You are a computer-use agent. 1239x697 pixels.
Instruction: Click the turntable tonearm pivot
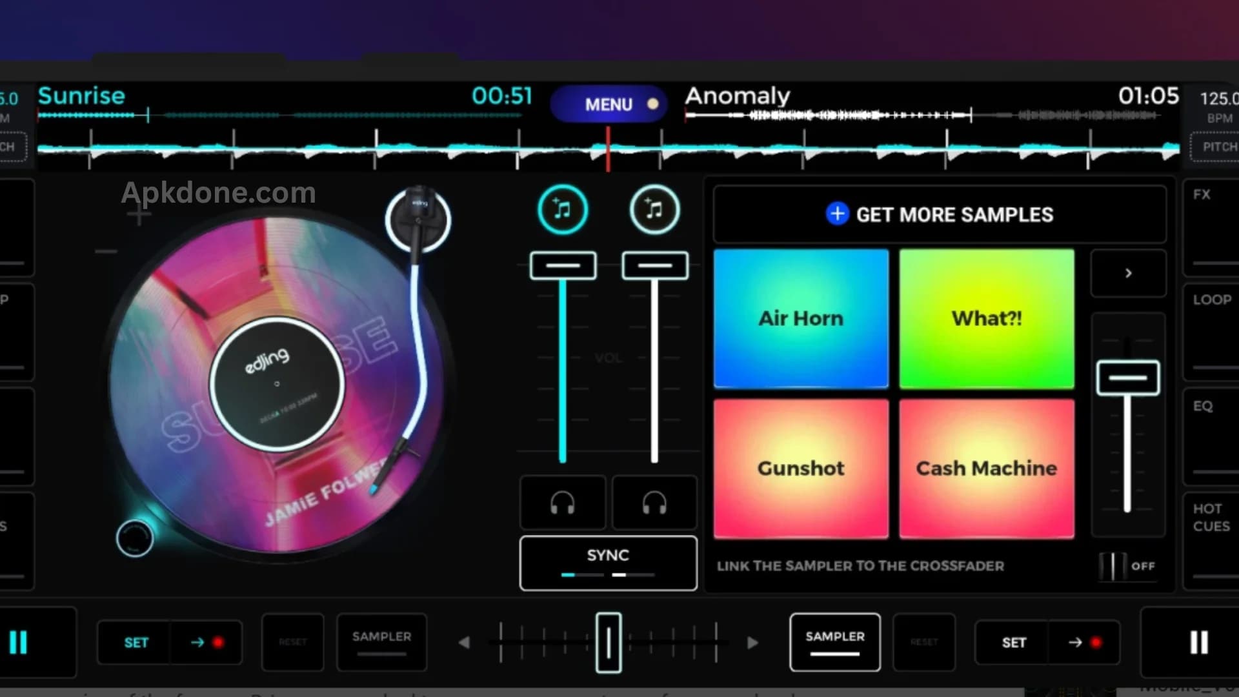418,219
